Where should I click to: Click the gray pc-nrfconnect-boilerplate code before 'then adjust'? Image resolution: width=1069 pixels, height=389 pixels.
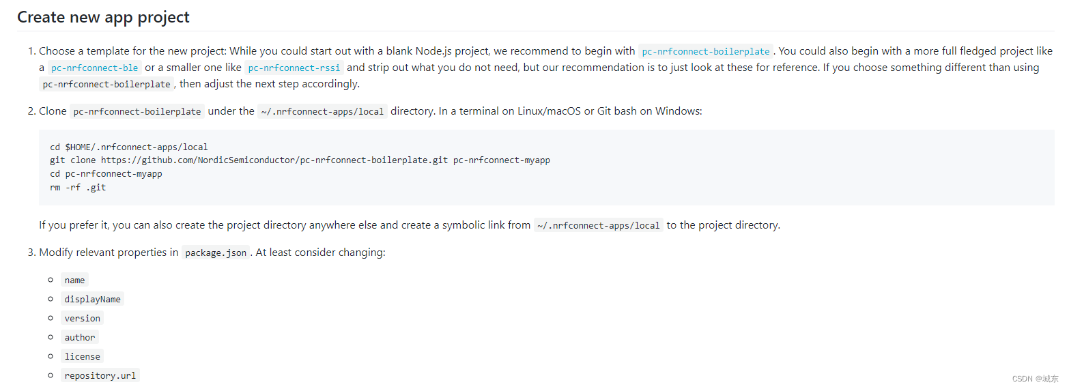(106, 84)
